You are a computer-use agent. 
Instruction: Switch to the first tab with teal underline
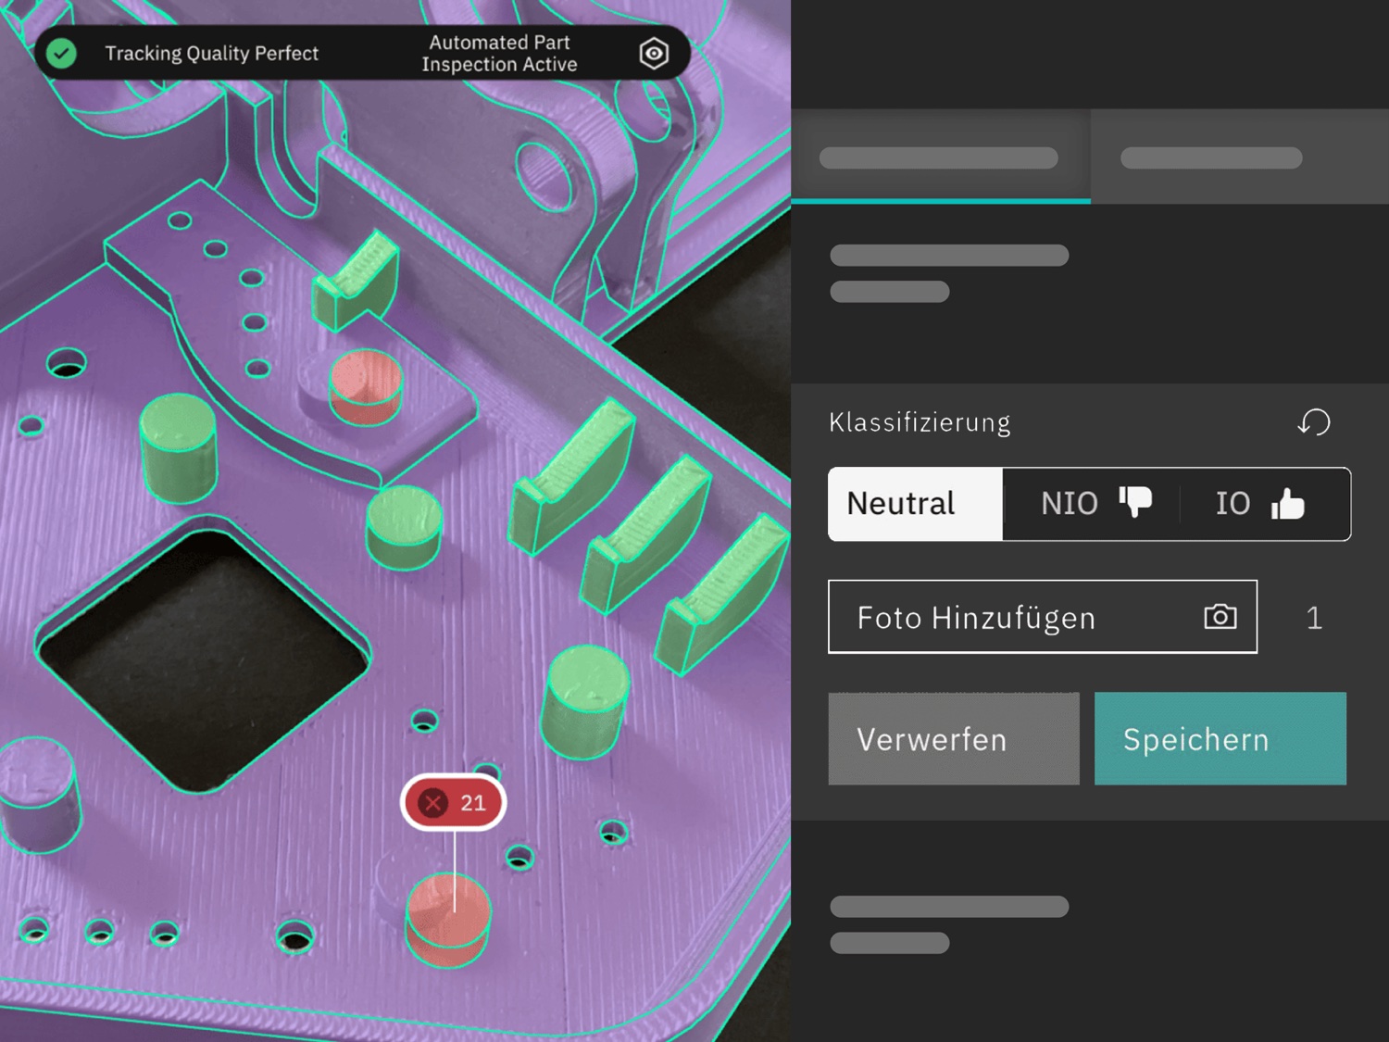941,157
